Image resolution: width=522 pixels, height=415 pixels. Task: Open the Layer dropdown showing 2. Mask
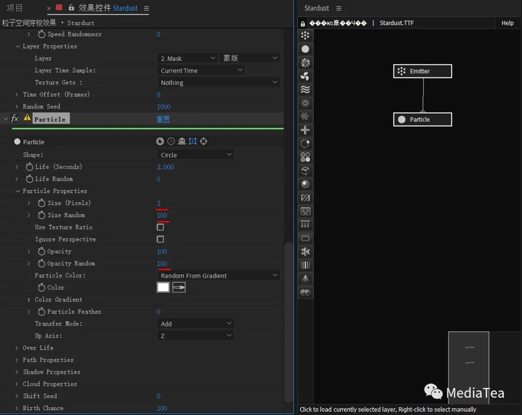pos(188,59)
